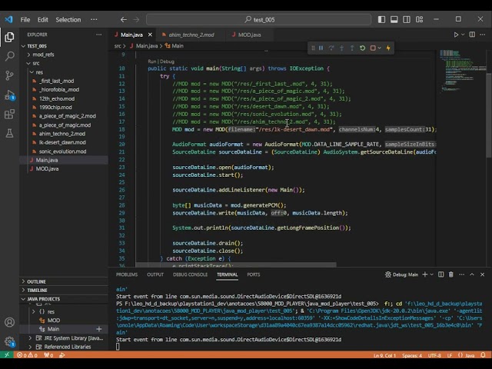Expand Referenced Libraries node
The image size is (492, 369).
pyautogui.click(x=31, y=347)
